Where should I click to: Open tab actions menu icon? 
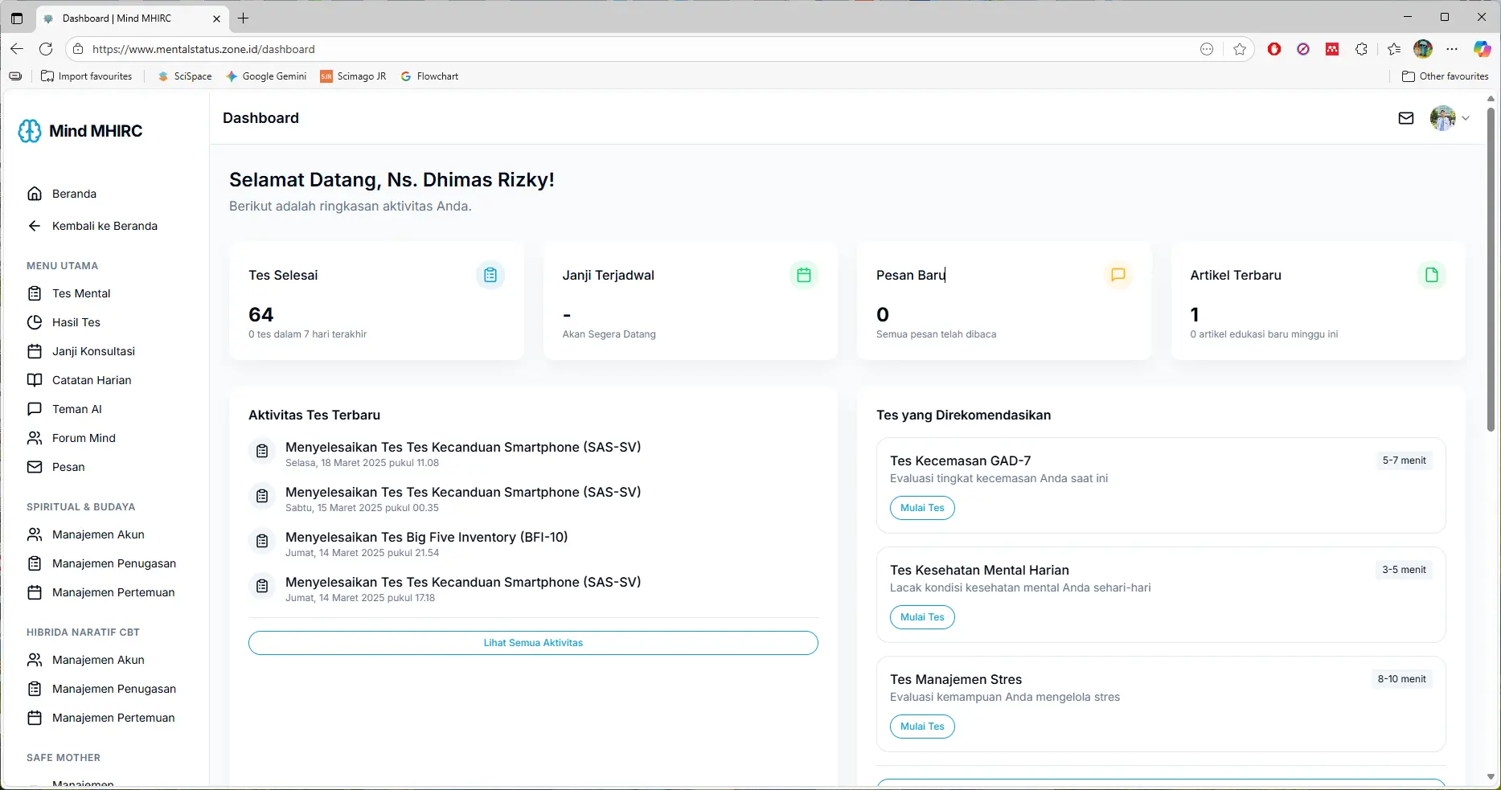tap(17, 18)
